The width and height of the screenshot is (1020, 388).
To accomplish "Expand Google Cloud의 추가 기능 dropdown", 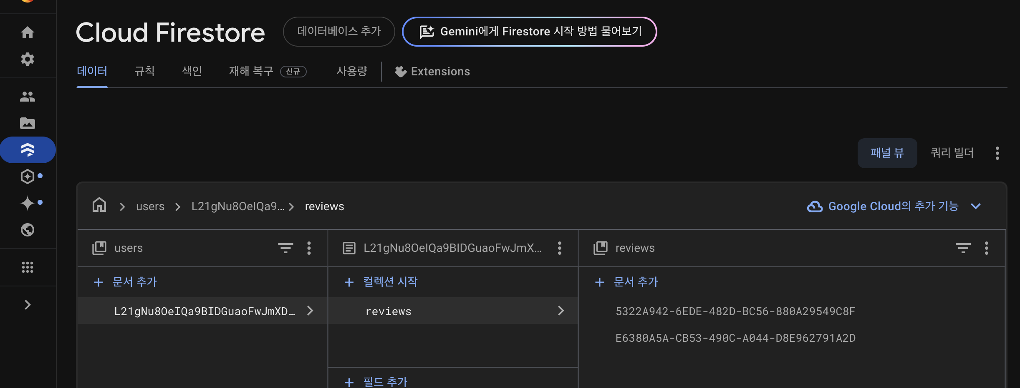I will pos(976,206).
